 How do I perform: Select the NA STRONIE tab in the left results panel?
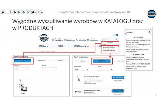point(60,61)
